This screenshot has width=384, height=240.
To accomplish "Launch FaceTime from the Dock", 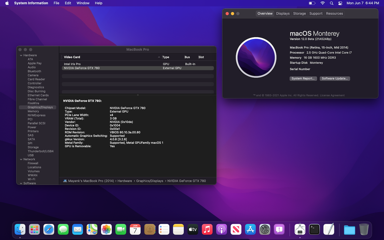I will (x=121, y=229).
